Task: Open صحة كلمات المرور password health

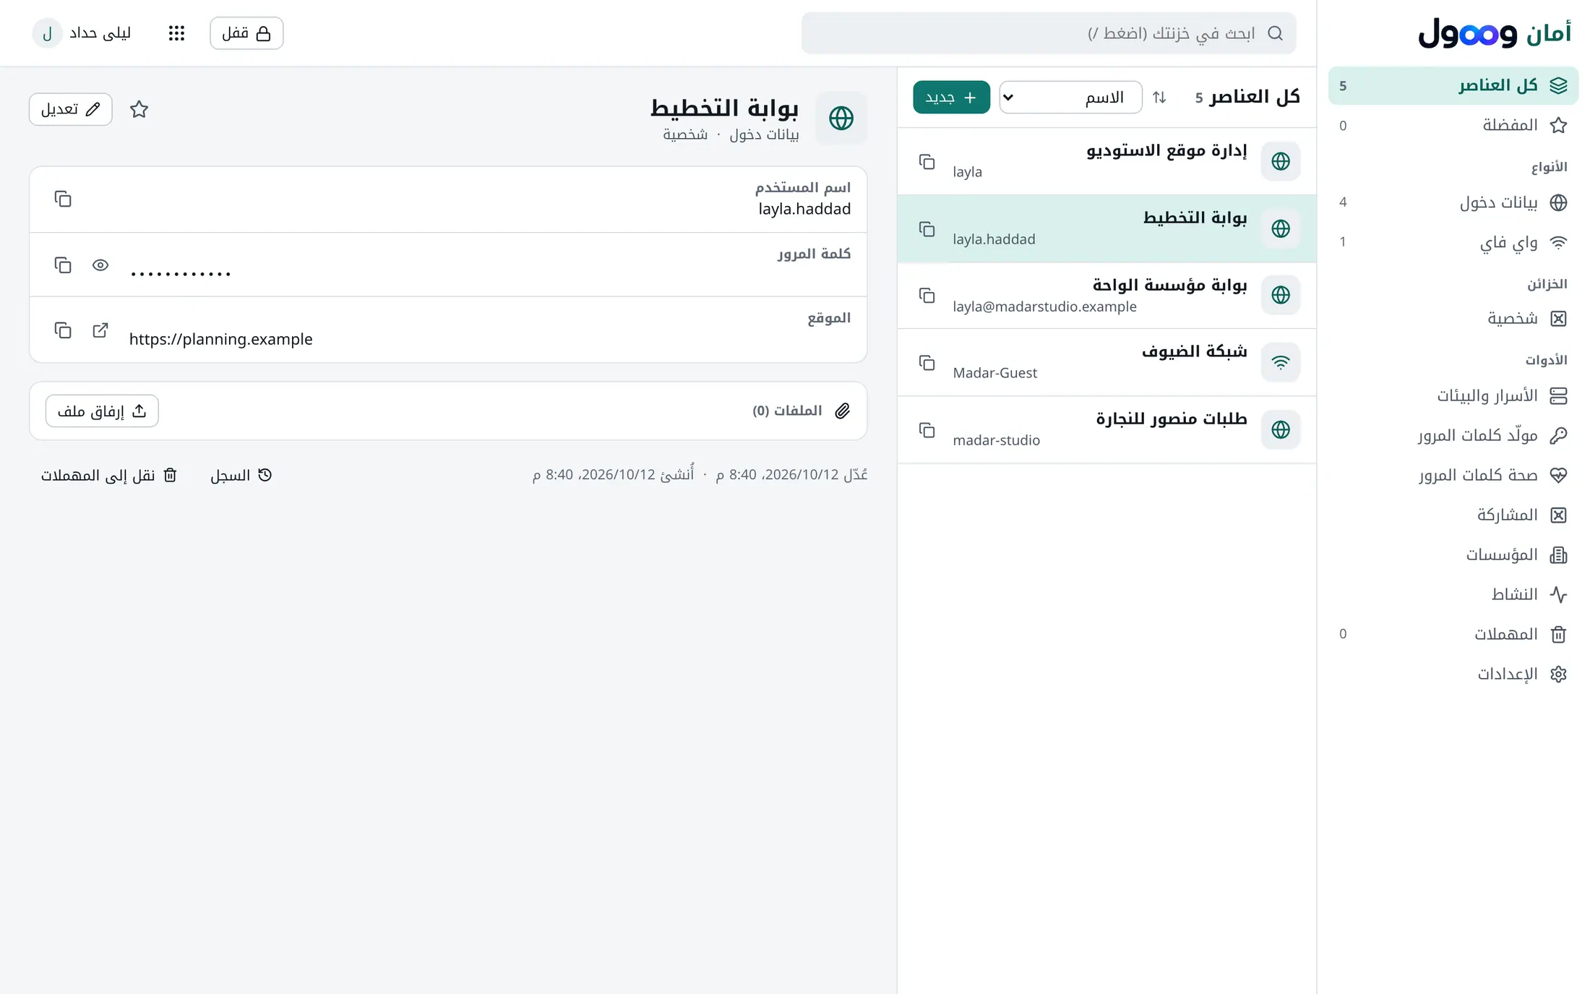Action: pyautogui.click(x=1453, y=475)
